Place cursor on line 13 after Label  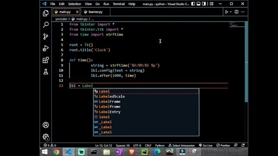(93, 86)
